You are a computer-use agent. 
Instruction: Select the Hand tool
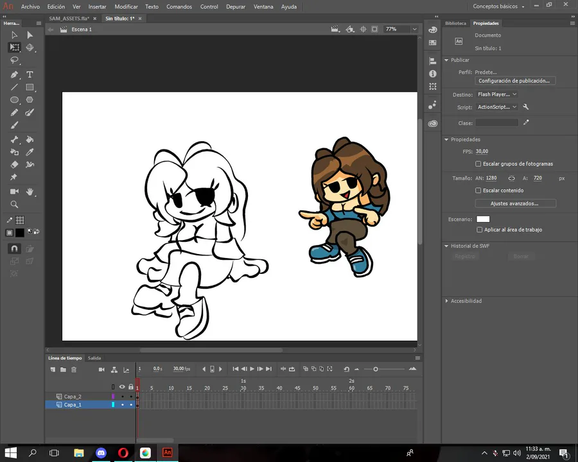pyautogui.click(x=30, y=192)
